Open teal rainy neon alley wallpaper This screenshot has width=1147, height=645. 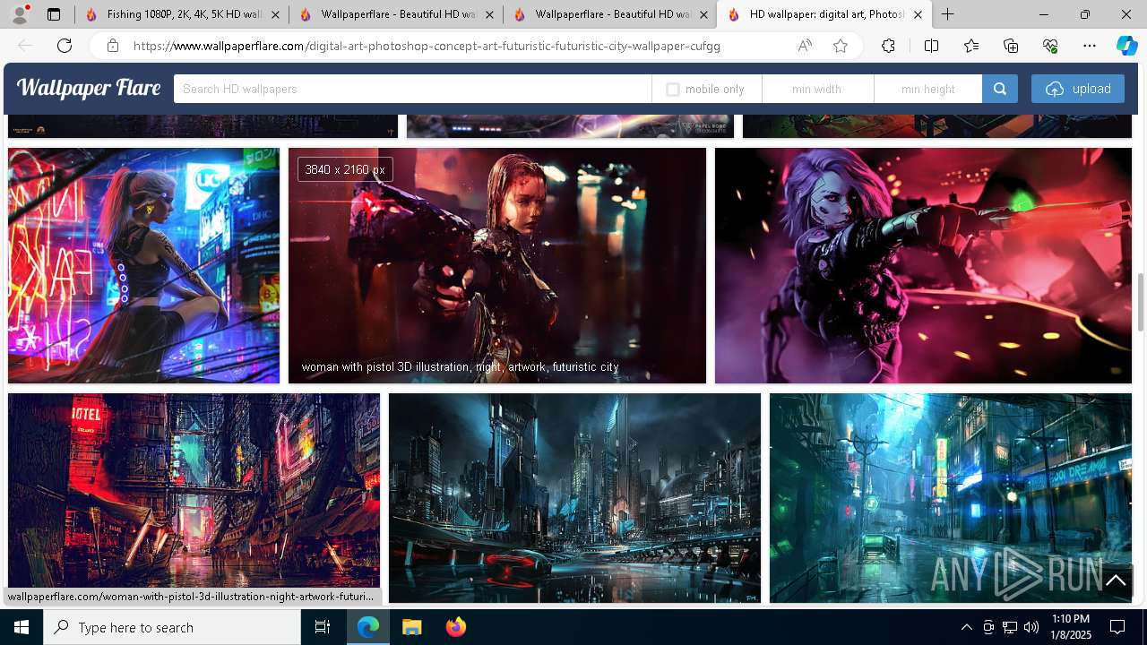pyautogui.click(x=951, y=498)
